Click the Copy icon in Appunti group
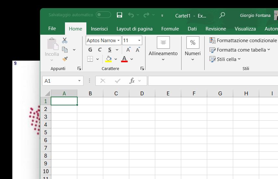This screenshot has height=179, width=278. click(x=65, y=50)
